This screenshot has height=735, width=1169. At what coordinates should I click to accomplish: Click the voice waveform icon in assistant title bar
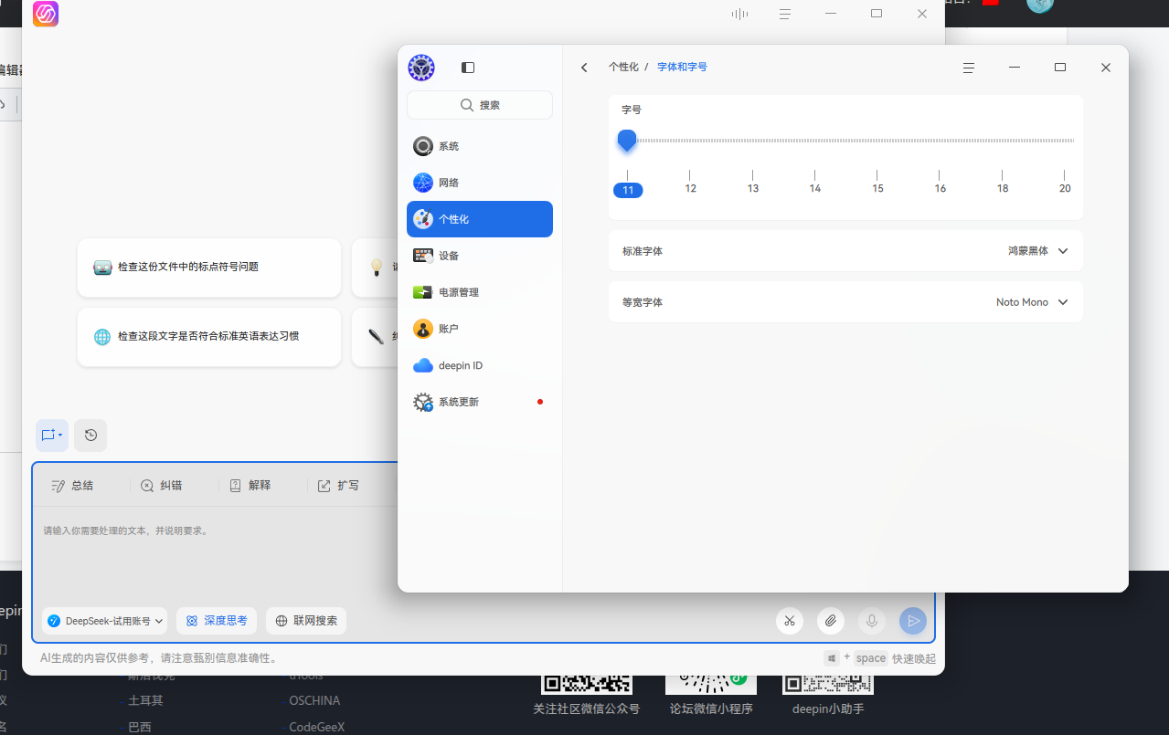(740, 14)
